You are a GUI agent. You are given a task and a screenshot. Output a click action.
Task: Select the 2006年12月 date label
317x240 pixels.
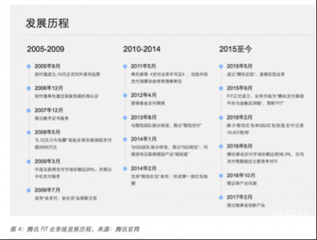click(49, 88)
